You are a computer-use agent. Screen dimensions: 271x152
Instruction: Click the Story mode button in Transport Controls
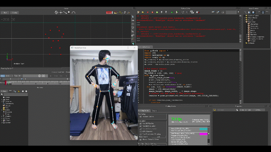[3, 76]
